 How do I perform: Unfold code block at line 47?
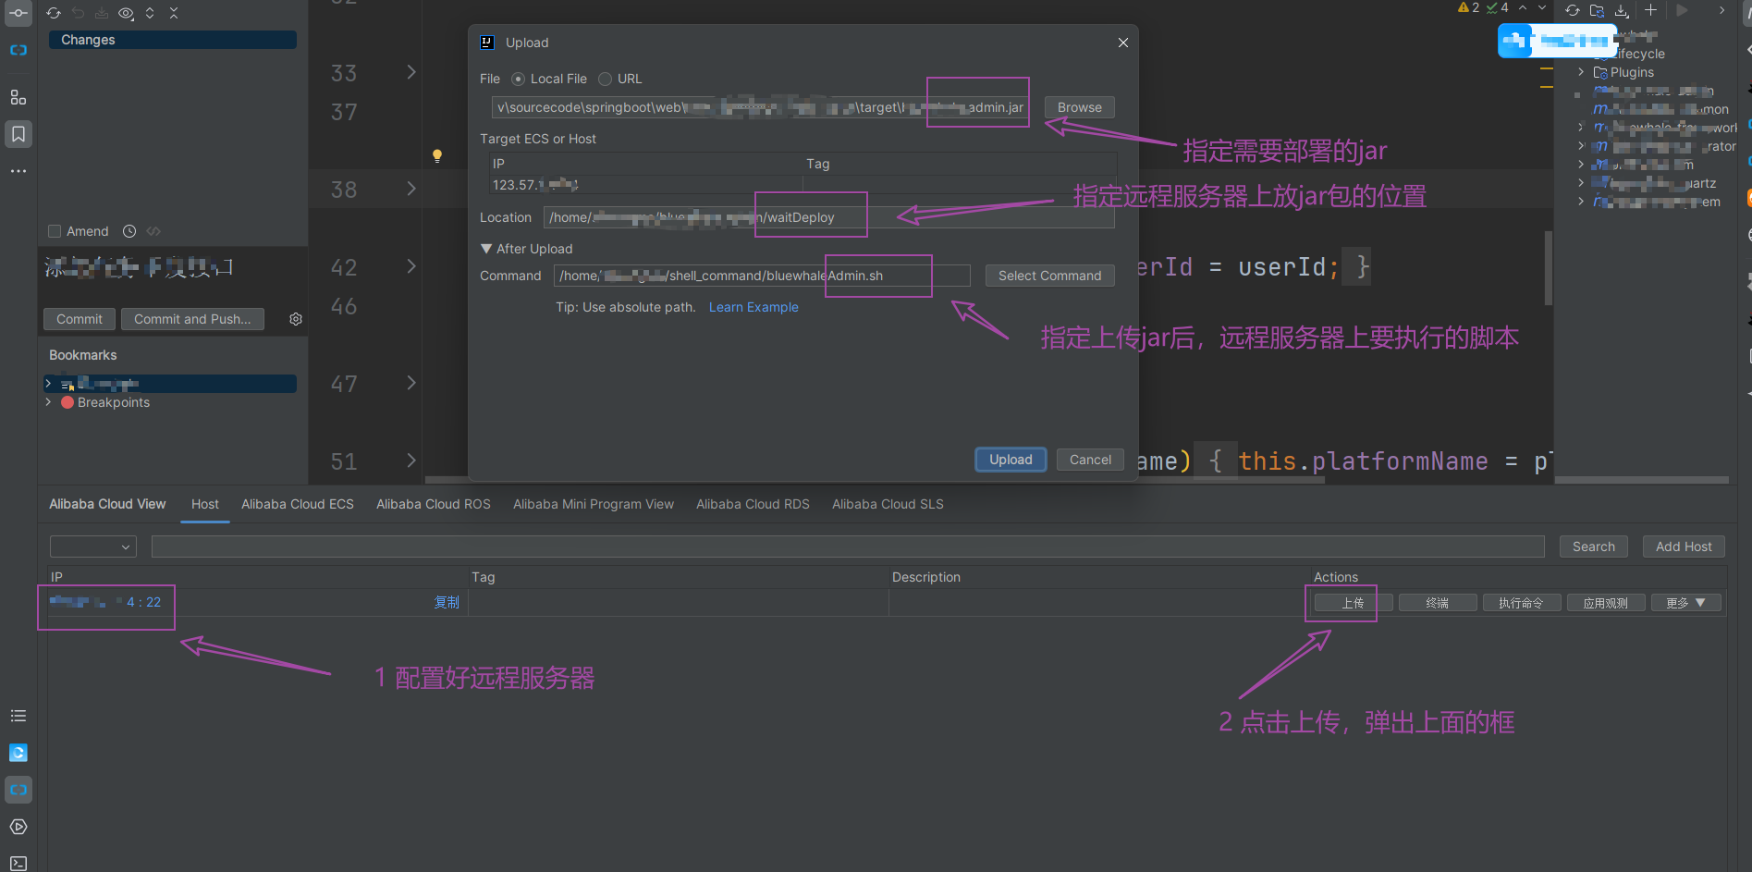411,383
